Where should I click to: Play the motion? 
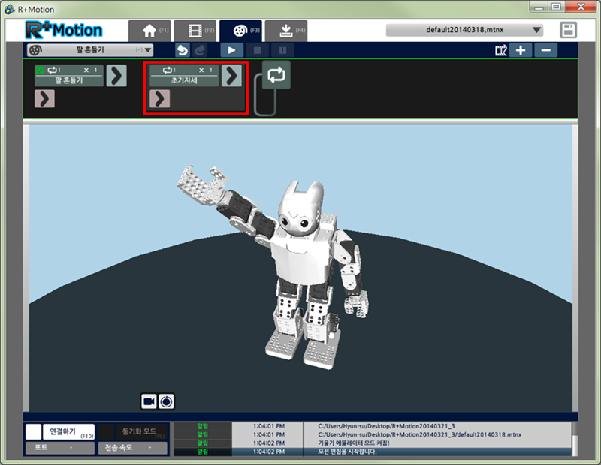pos(231,50)
